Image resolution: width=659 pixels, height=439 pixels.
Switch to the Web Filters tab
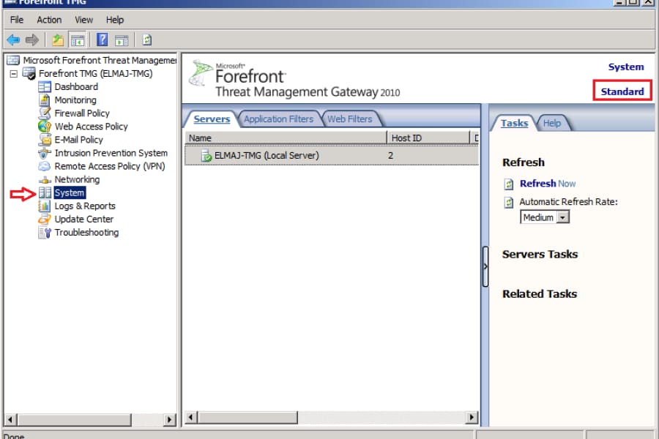350,119
